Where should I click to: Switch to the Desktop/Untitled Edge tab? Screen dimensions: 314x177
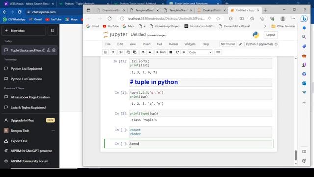pos(211,10)
